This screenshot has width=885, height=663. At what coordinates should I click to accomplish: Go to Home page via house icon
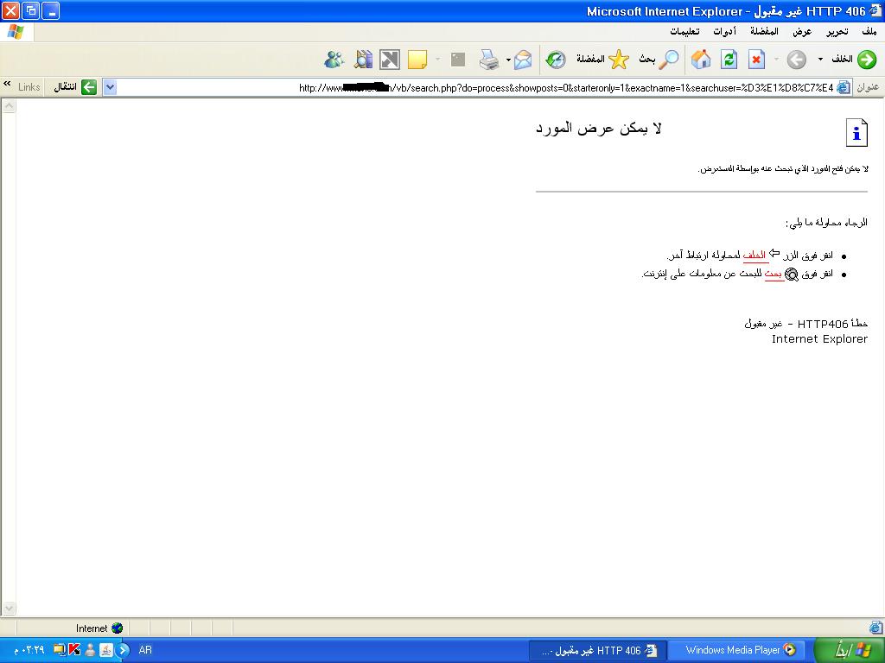point(701,60)
